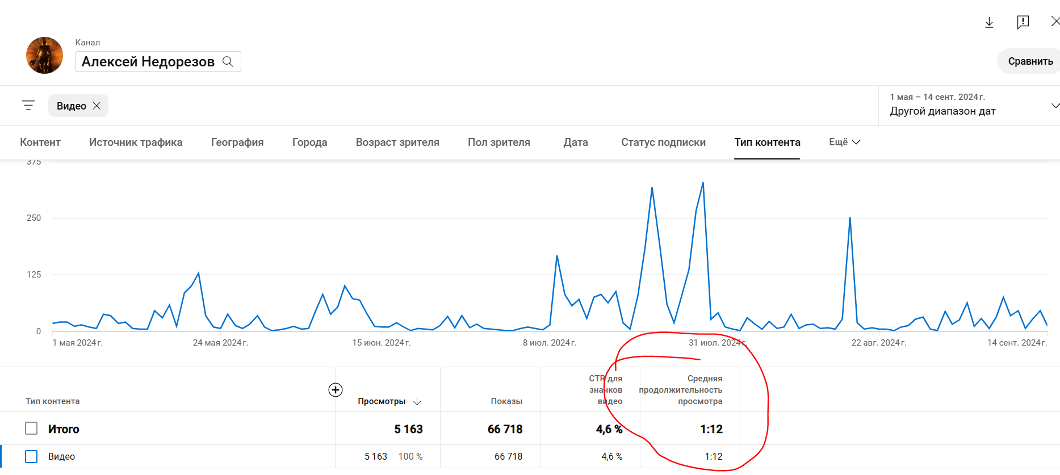Switch to the Источник трафика tab
The image size is (1060, 475).
coord(136,142)
